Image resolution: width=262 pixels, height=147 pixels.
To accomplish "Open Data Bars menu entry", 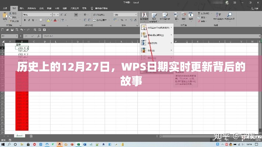I will 157,43.
